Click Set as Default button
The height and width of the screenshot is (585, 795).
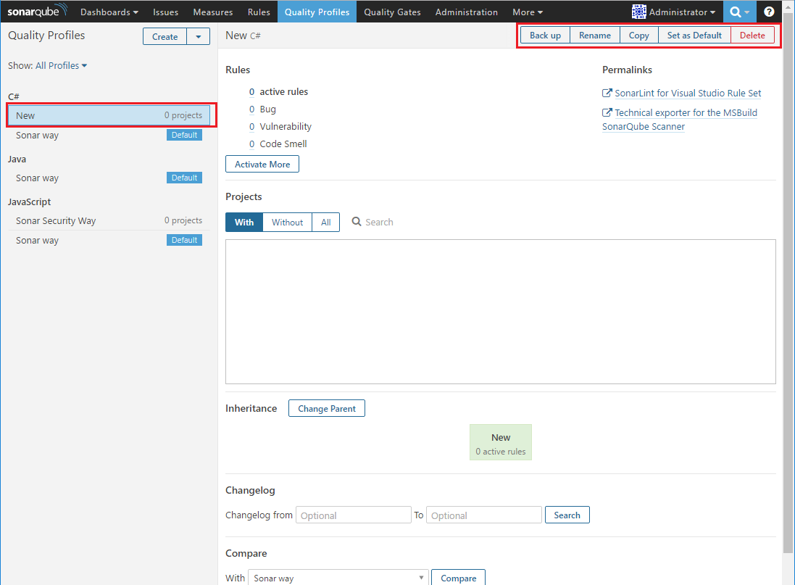pos(694,35)
